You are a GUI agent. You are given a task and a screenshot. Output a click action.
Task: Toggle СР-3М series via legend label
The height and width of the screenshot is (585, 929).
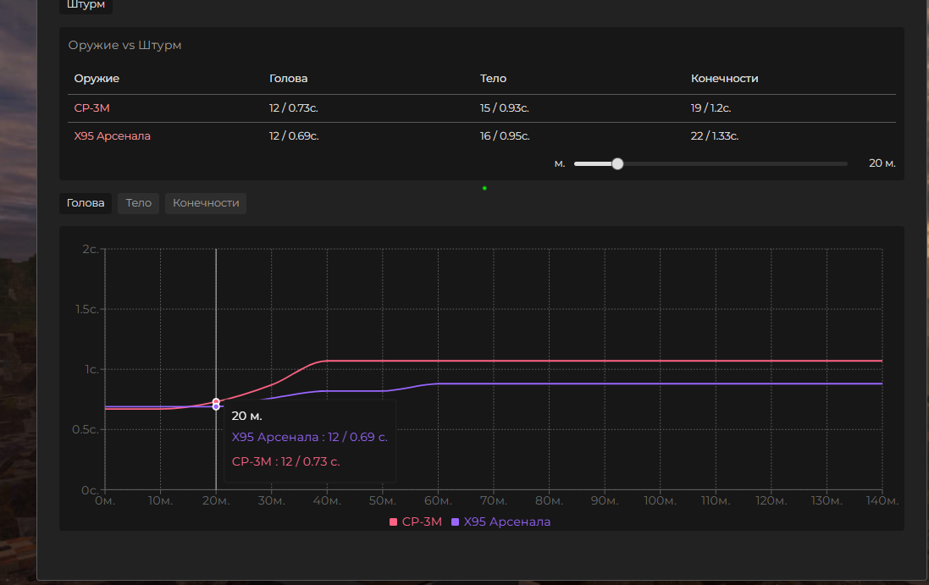pyautogui.click(x=422, y=522)
